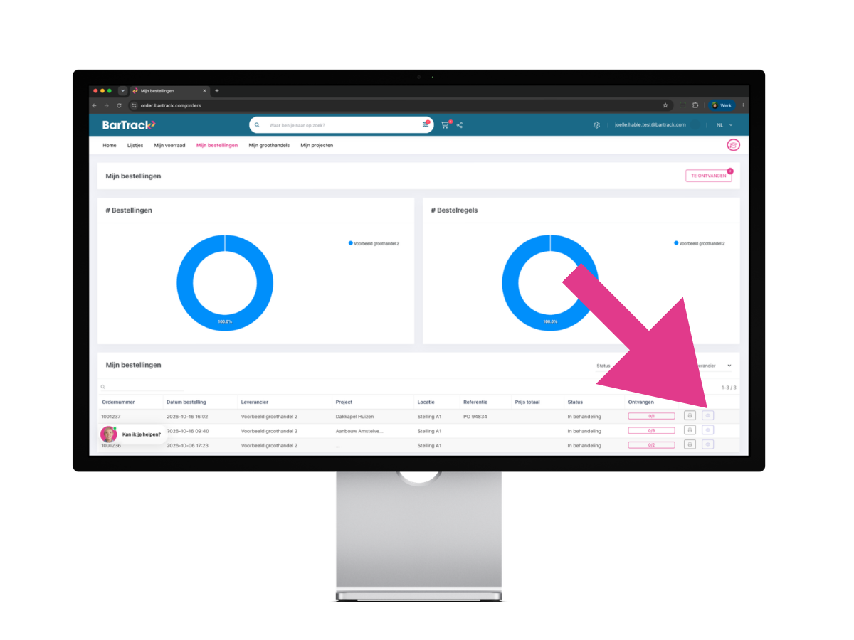This screenshot has height=640, width=854.
Task: Open the settings gear in header
Action: pos(596,125)
